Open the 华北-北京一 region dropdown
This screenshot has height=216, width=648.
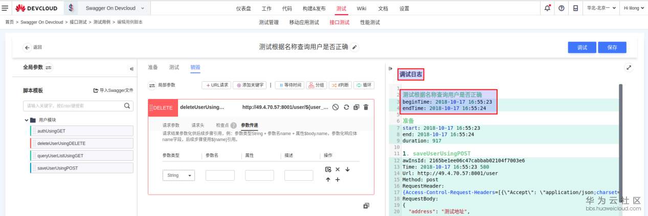tap(600, 8)
